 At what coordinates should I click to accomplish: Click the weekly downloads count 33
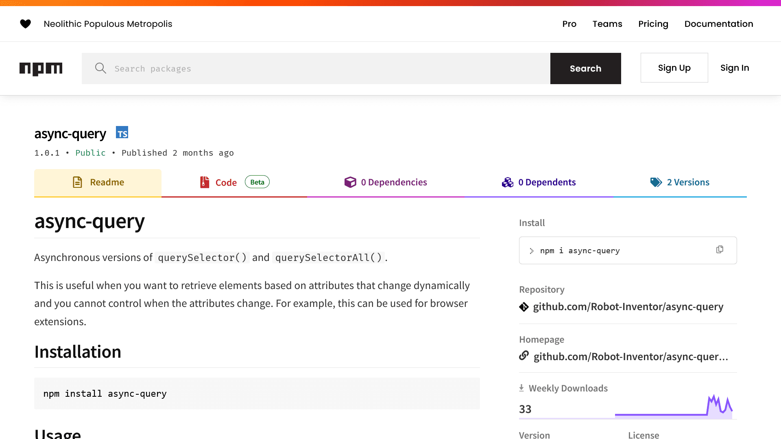click(x=525, y=409)
